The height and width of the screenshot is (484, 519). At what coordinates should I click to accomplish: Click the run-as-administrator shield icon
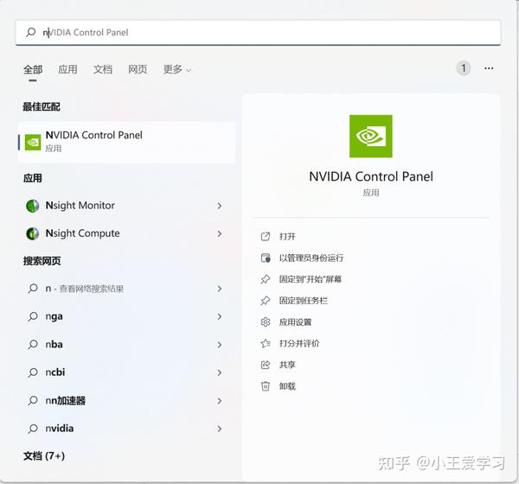tap(266, 258)
